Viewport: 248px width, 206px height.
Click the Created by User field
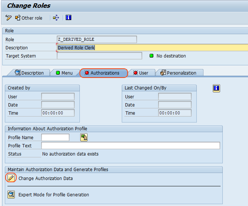tap(58, 97)
